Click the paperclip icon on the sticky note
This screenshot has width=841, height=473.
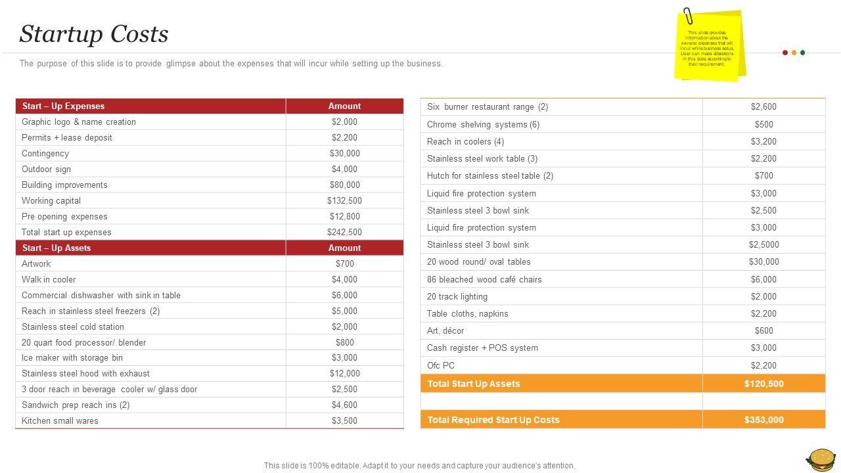tap(688, 16)
